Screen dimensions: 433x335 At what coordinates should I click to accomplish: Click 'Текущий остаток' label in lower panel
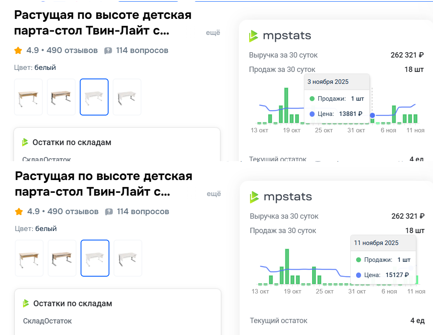pyautogui.click(x=279, y=321)
